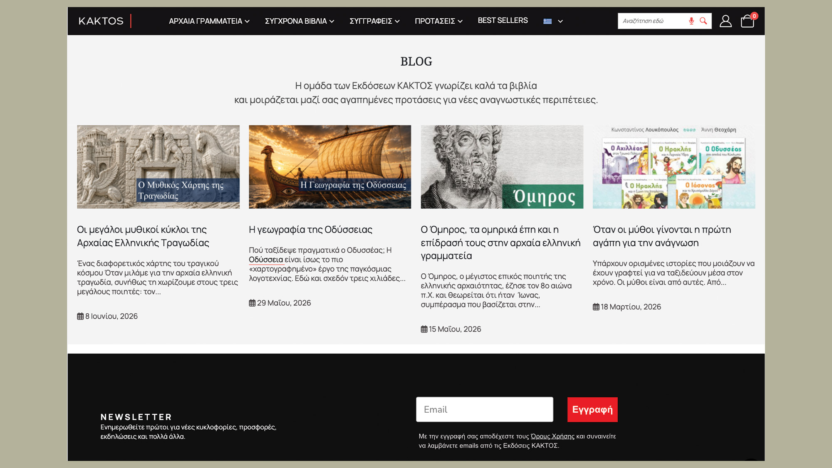The height and width of the screenshot is (468, 832).
Task: Open the shopping cart icon
Action: click(x=748, y=21)
